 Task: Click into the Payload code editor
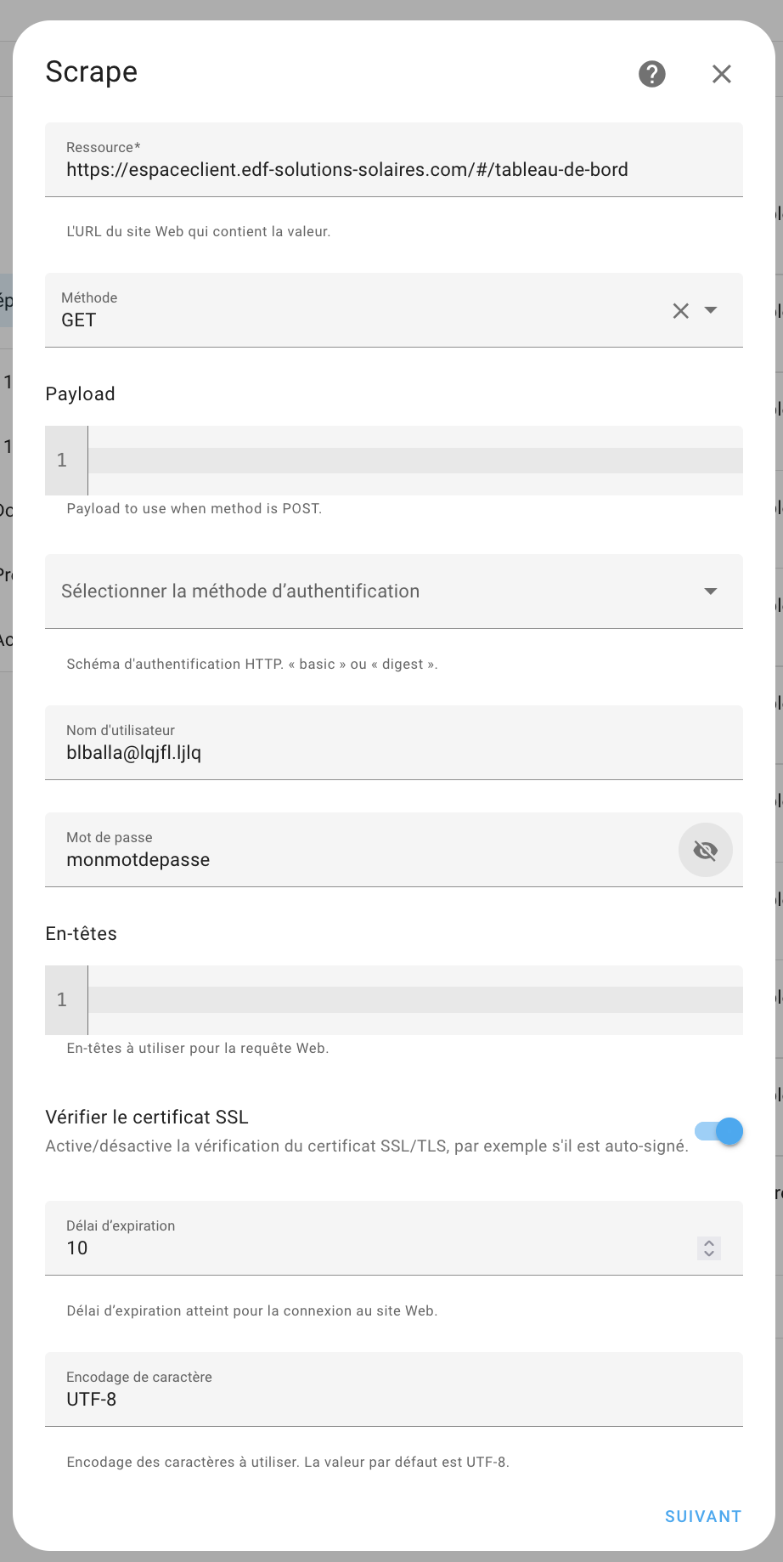click(415, 460)
